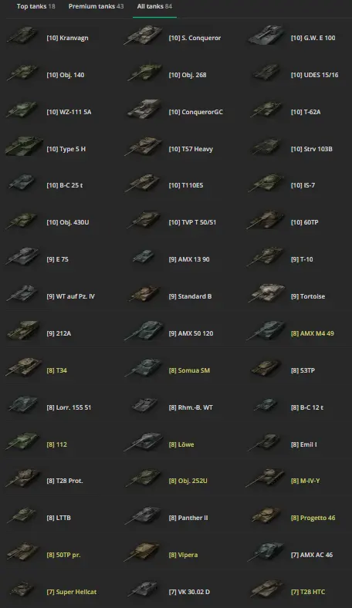Click the TVP T 50/51 tank name
Image resolution: width=352 pixels, height=608 pixels.
coord(192,222)
